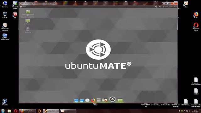
Task: Open Clavier visuel desktop shortcut
Action: [x=5, y=37]
